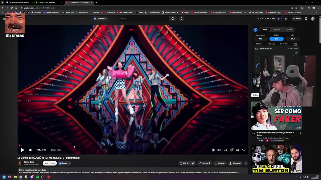Collapse the vidIQ panel chevron
The image size is (321, 180).
pos(298,30)
